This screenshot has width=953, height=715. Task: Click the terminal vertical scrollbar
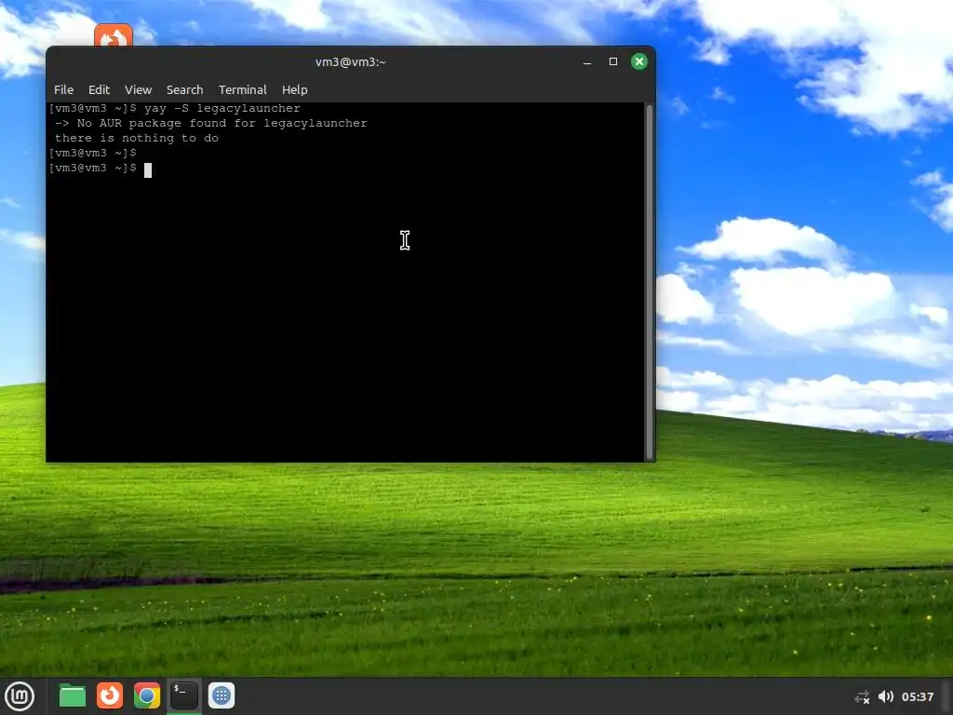tap(649, 282)
